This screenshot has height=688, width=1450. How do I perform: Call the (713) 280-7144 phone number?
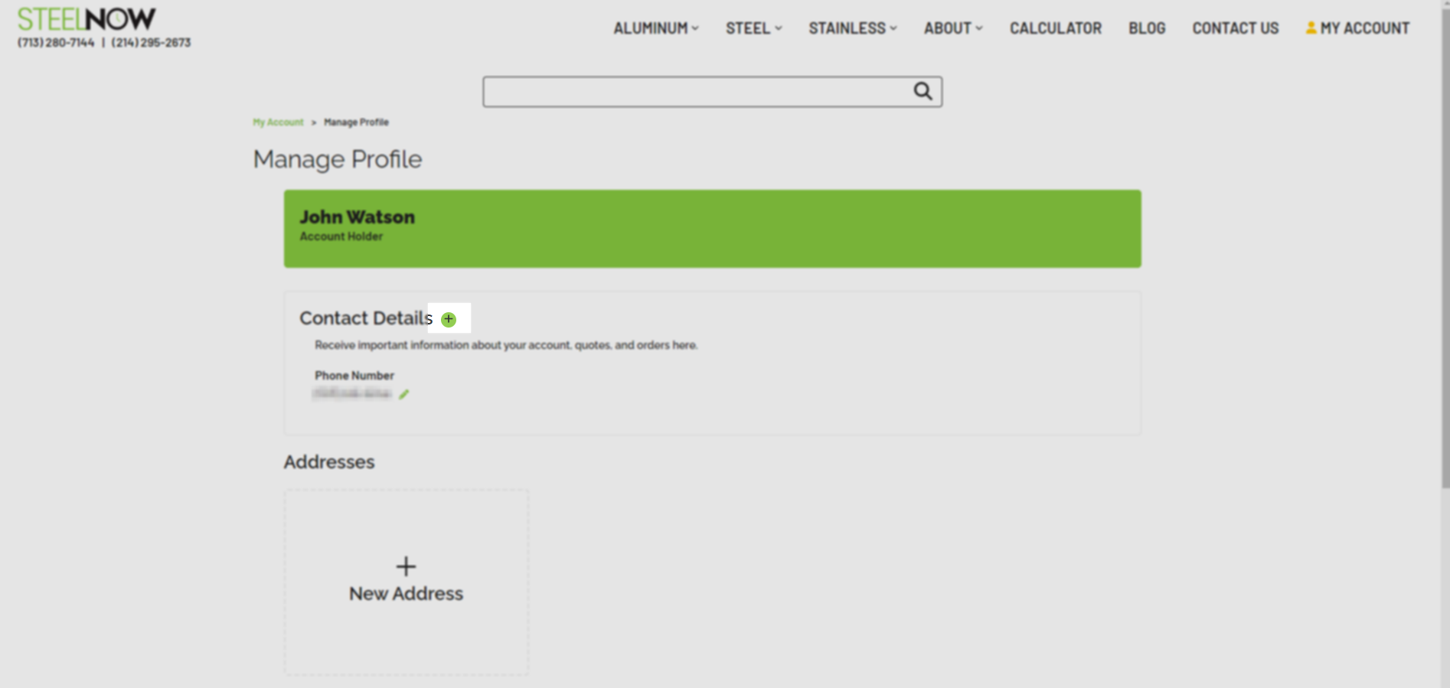[56, 43]
